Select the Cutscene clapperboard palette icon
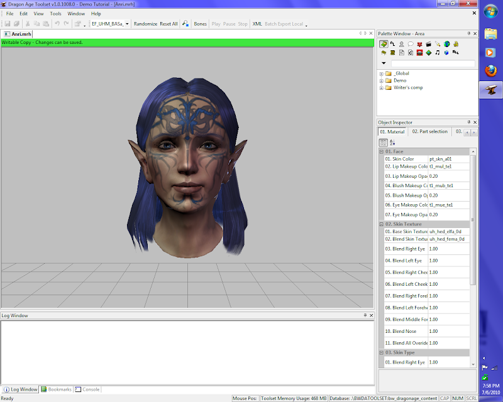The width and height of the screenshot is (503, 402). (x=428, y=44)
